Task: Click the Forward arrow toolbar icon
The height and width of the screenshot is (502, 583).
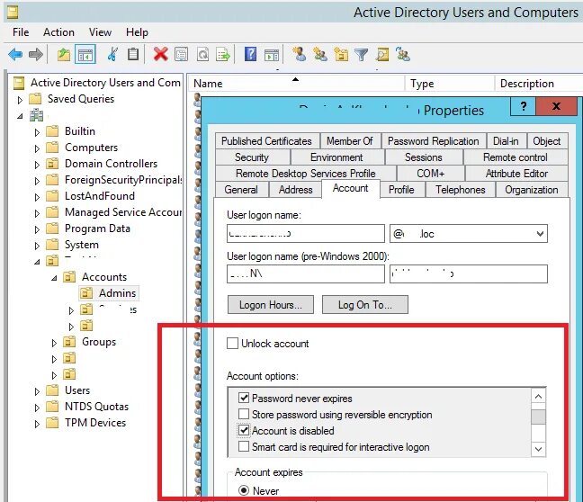Action: [36, 55]
